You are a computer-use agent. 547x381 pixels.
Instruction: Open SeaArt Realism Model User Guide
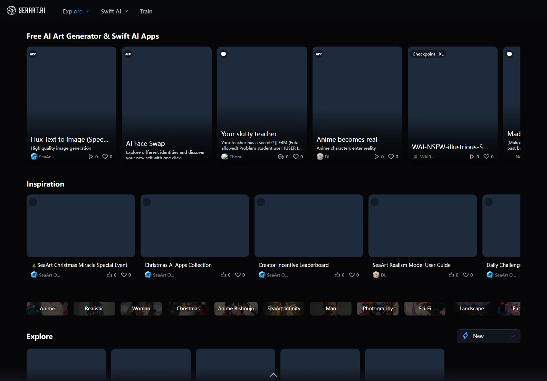tap(423, 226)
